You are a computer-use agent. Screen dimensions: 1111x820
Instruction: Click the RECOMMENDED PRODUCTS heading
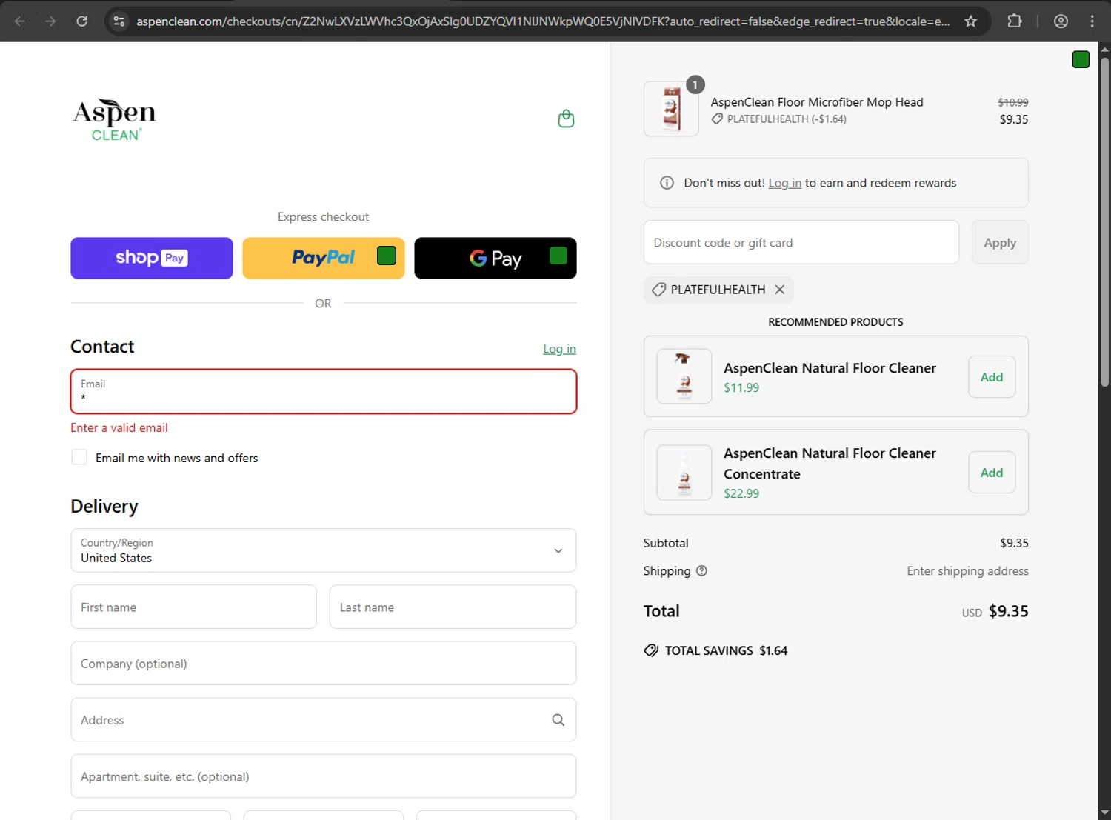[835, 322]
